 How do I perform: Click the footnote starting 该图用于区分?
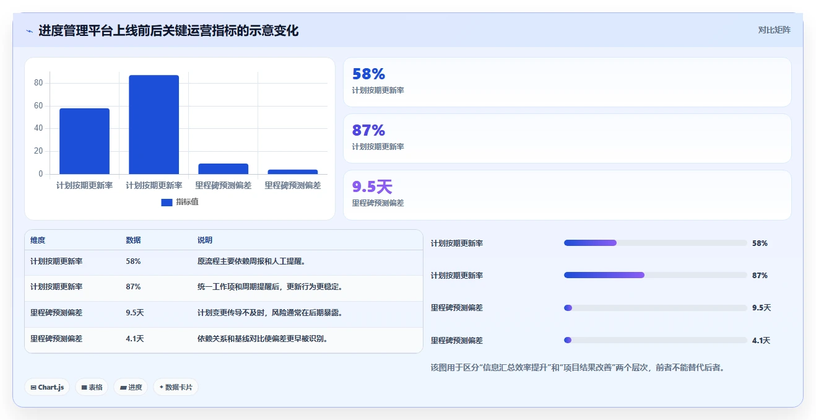coord(578,367)
